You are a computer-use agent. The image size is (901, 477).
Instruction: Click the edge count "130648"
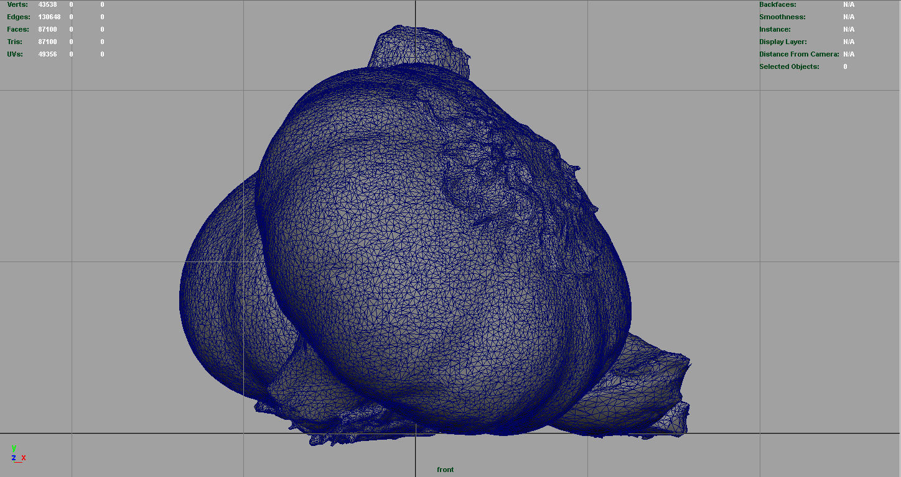[x=49, y=17]
